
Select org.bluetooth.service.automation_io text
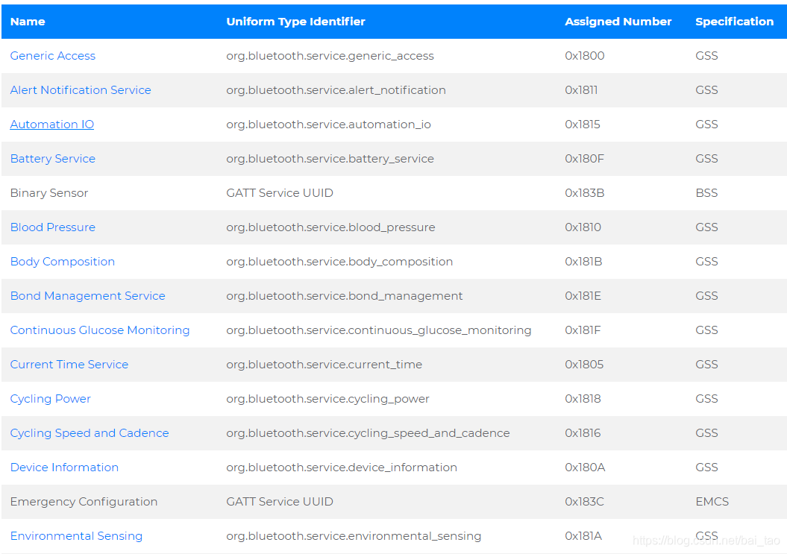click(328, 125)
